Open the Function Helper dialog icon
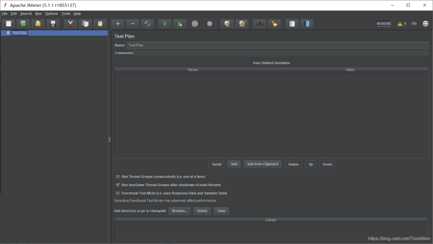 (x=292, y=24)
